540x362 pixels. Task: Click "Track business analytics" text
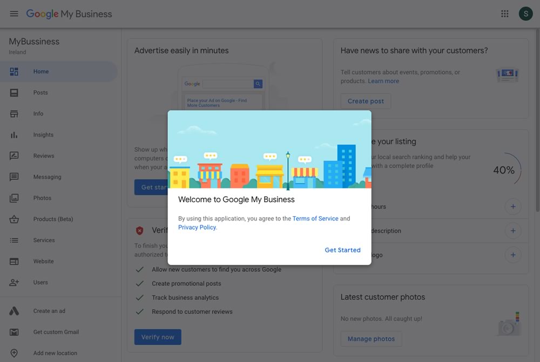[185, 298]
